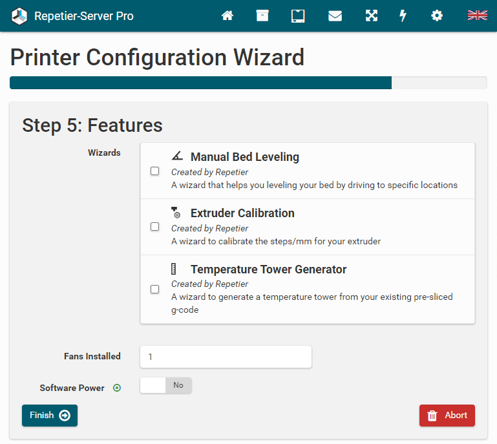Toggle fullscreen with the expand arrows icon
Screen dimensions: 497x444
click(x=371, y=16)
